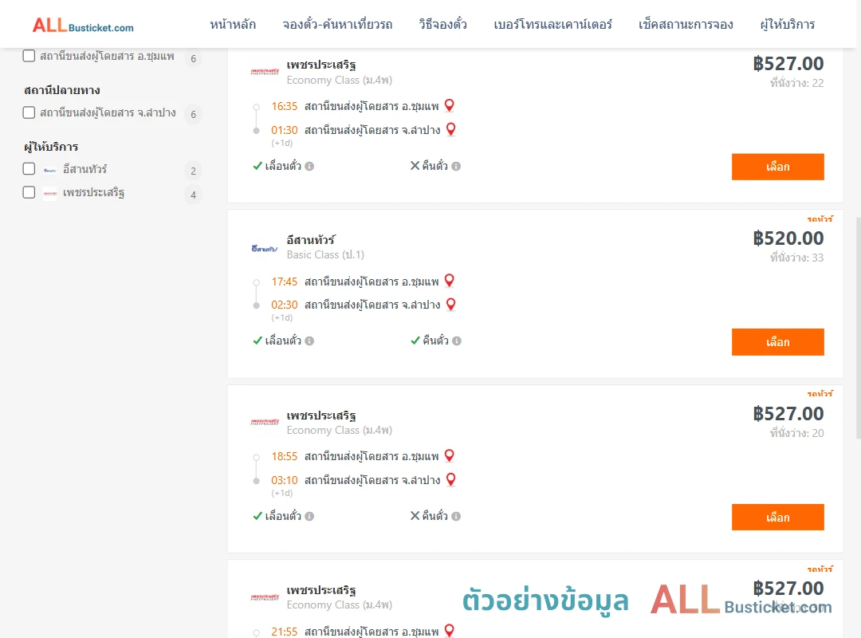Select the 18:55 trip with เลือก button
Viewport: 861px width, 638px height.
(x=777, y=517)
